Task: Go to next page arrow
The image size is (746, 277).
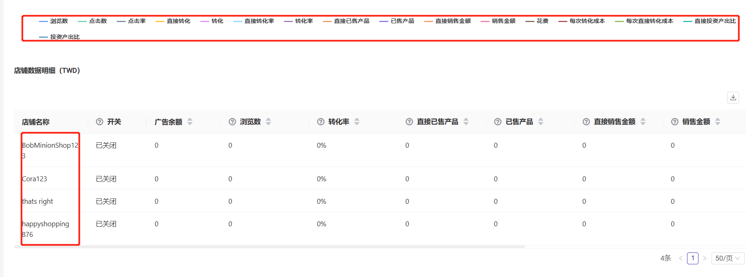Action: pyautogui.click(x=705, y=258)
